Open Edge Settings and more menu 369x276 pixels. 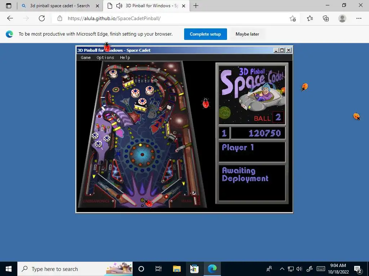(x=359, y=18)
